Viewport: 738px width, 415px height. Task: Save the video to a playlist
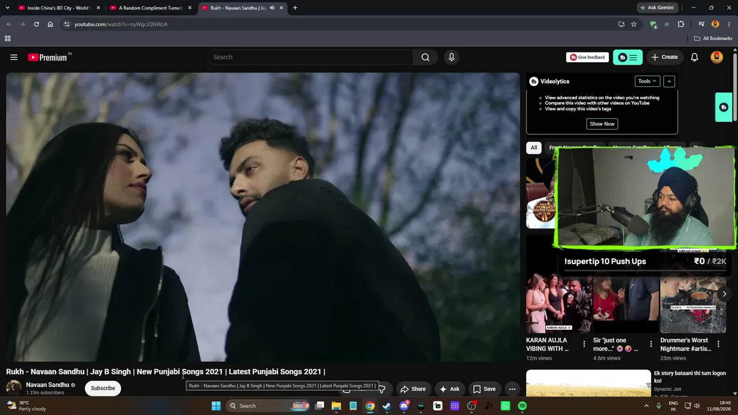pyautogui.click(x=484, y=389)
